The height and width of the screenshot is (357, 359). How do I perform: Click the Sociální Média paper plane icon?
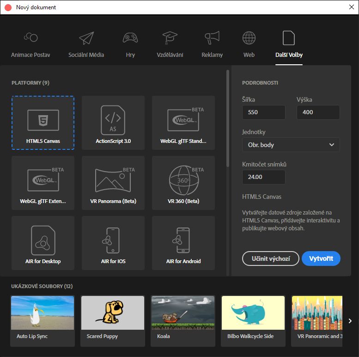86,38
